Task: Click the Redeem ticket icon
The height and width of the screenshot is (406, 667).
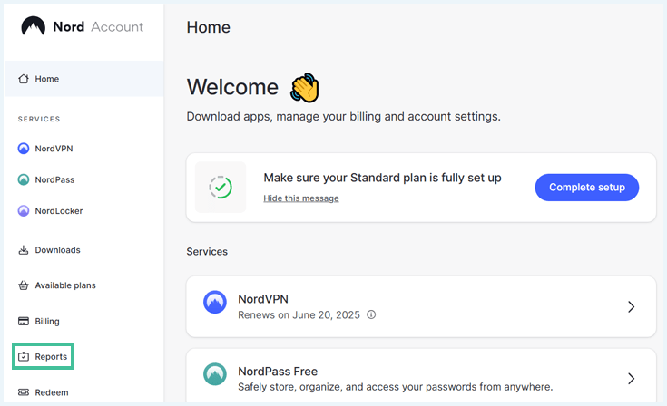Action: 24,392
